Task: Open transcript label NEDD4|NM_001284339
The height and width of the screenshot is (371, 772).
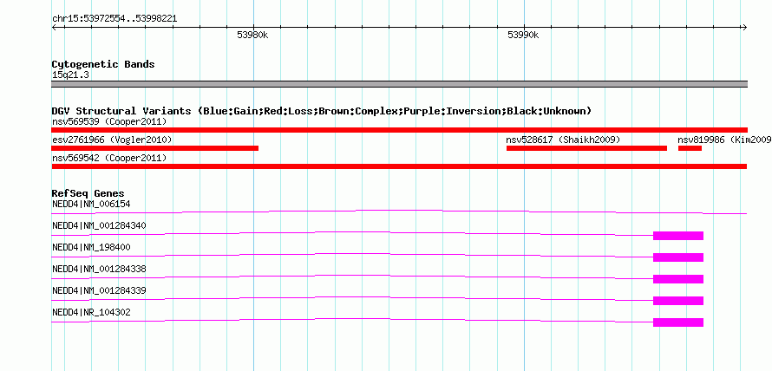Action: point(99,290)
